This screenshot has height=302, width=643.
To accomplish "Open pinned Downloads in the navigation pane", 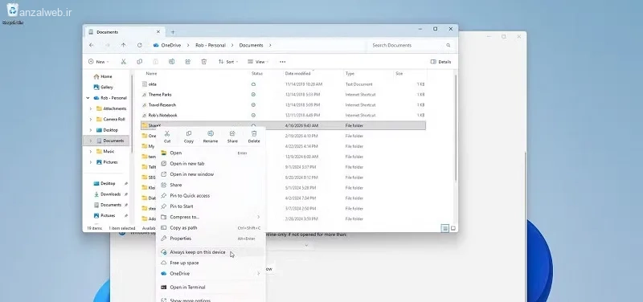I will point(107,194).
